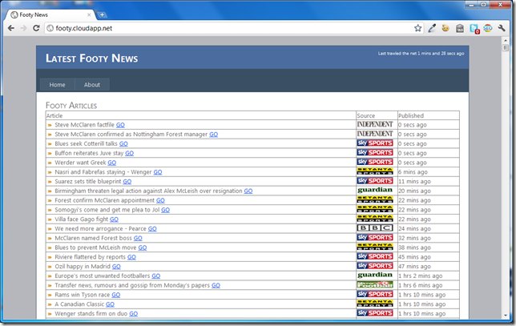516x326 pixels.
Task: Click the smiley face extension icon
Action: click(x=445, y=28)
